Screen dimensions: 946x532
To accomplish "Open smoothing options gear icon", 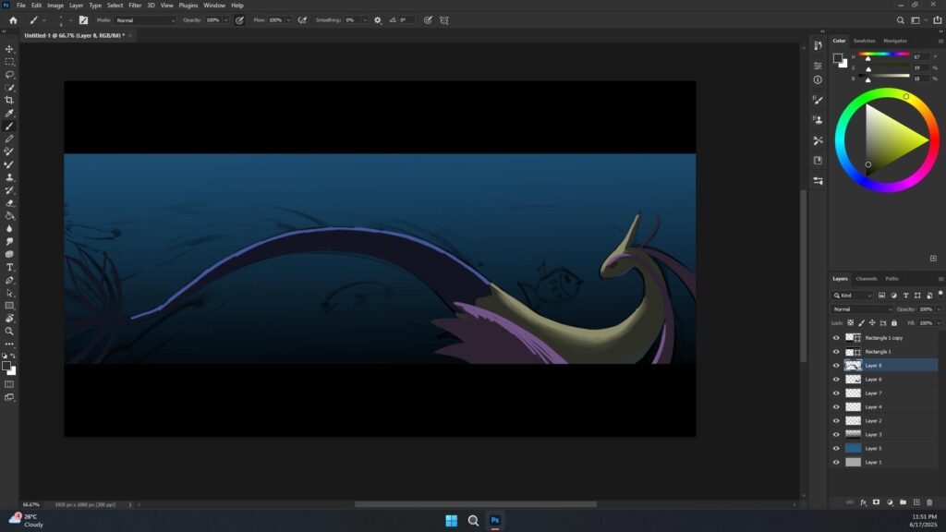I will coord(378,20).
